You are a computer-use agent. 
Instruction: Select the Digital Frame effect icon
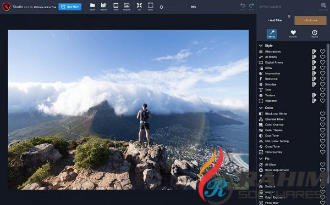click(x=261, y=62)
